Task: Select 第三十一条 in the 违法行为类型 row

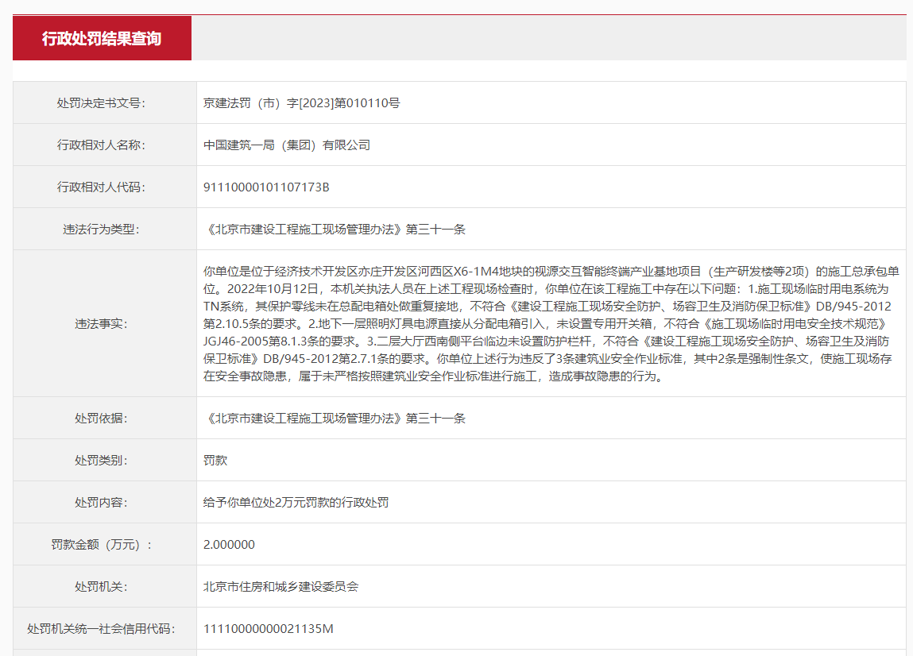Action: point(435,230)
